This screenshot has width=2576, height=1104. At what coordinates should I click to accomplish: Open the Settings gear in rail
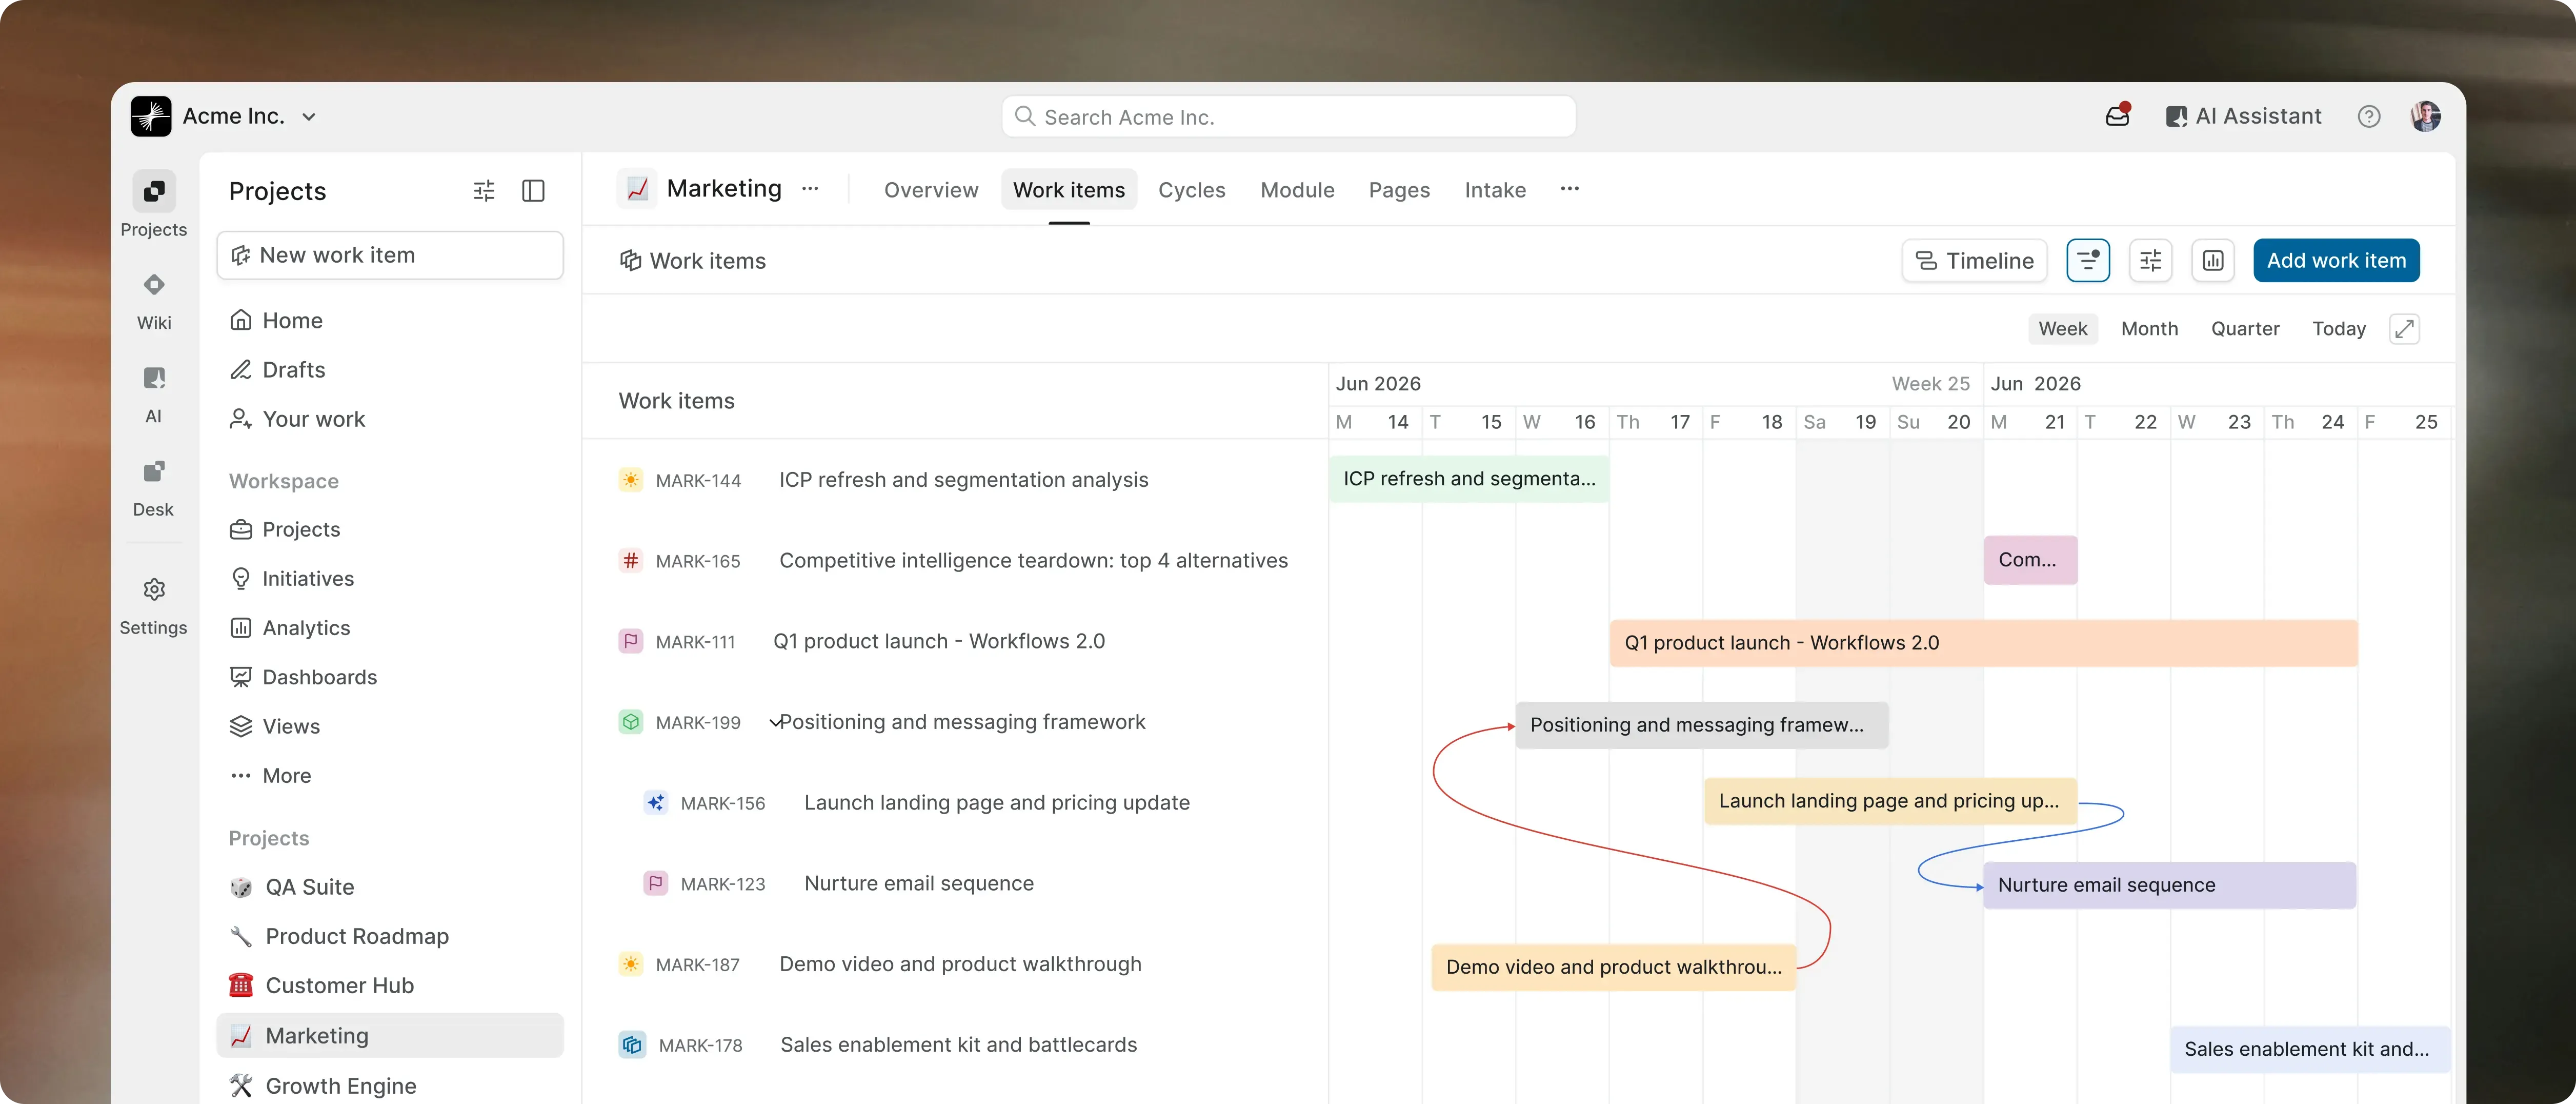[x=154, y=589]
